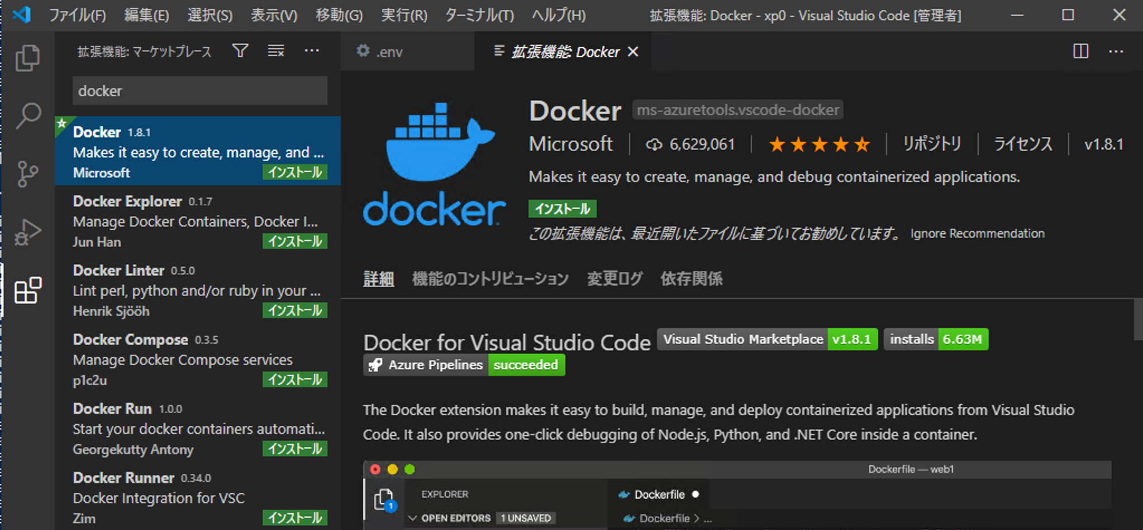Viewport: 1143px width, 530px height.
Task: Filter extensions with the funnel icon
Action: click(x=240, y=51)
